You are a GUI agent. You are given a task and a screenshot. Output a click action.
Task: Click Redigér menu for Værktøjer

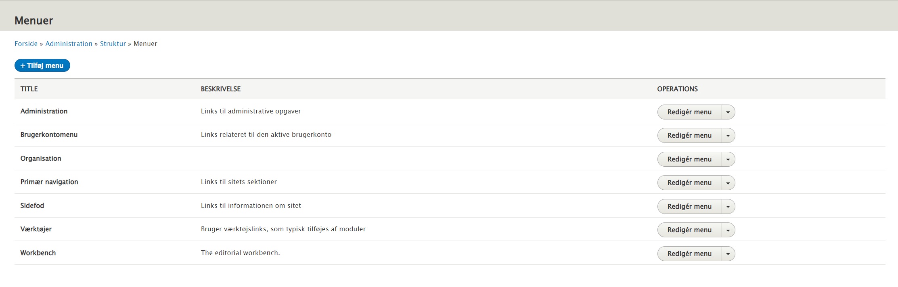tap(689, 230)
